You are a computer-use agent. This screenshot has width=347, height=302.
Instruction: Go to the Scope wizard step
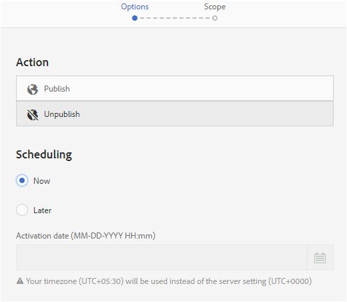[x=215, y=7]
